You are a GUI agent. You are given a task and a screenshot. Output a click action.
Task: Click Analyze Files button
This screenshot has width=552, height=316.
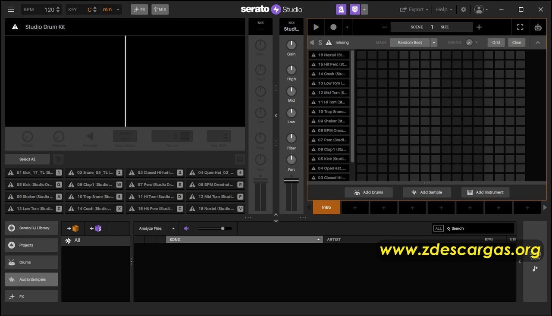150,228
